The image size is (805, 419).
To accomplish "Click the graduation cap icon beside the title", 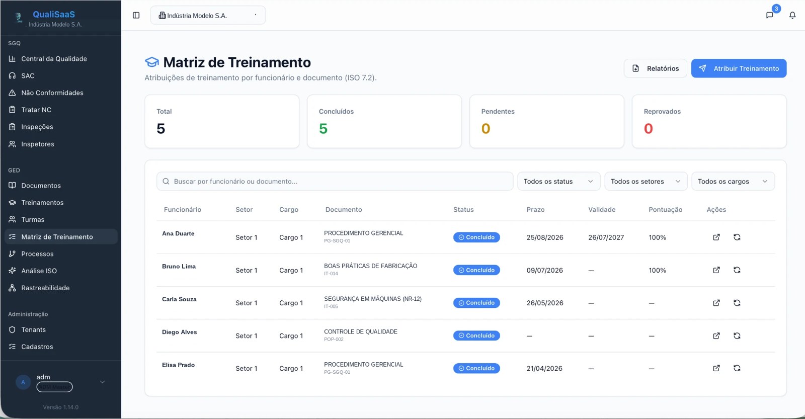I will coord(152,62).
